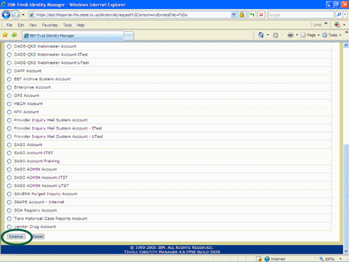This screenshot has height=262, width=349.
Task: Click the Continue button
Action: click(16, 237)
